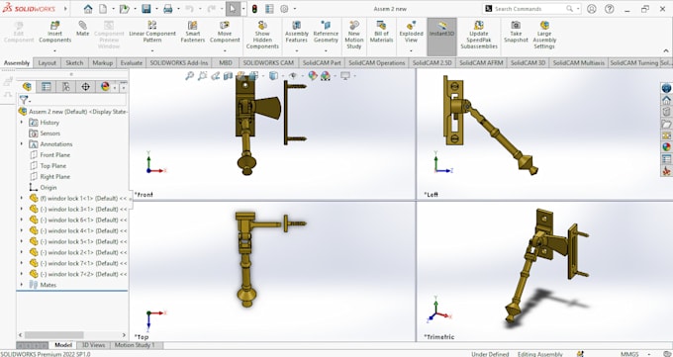This screenshot has height=357, width=673.
Task: Open DisplayManager color ball tab
Action: point(105,87)
